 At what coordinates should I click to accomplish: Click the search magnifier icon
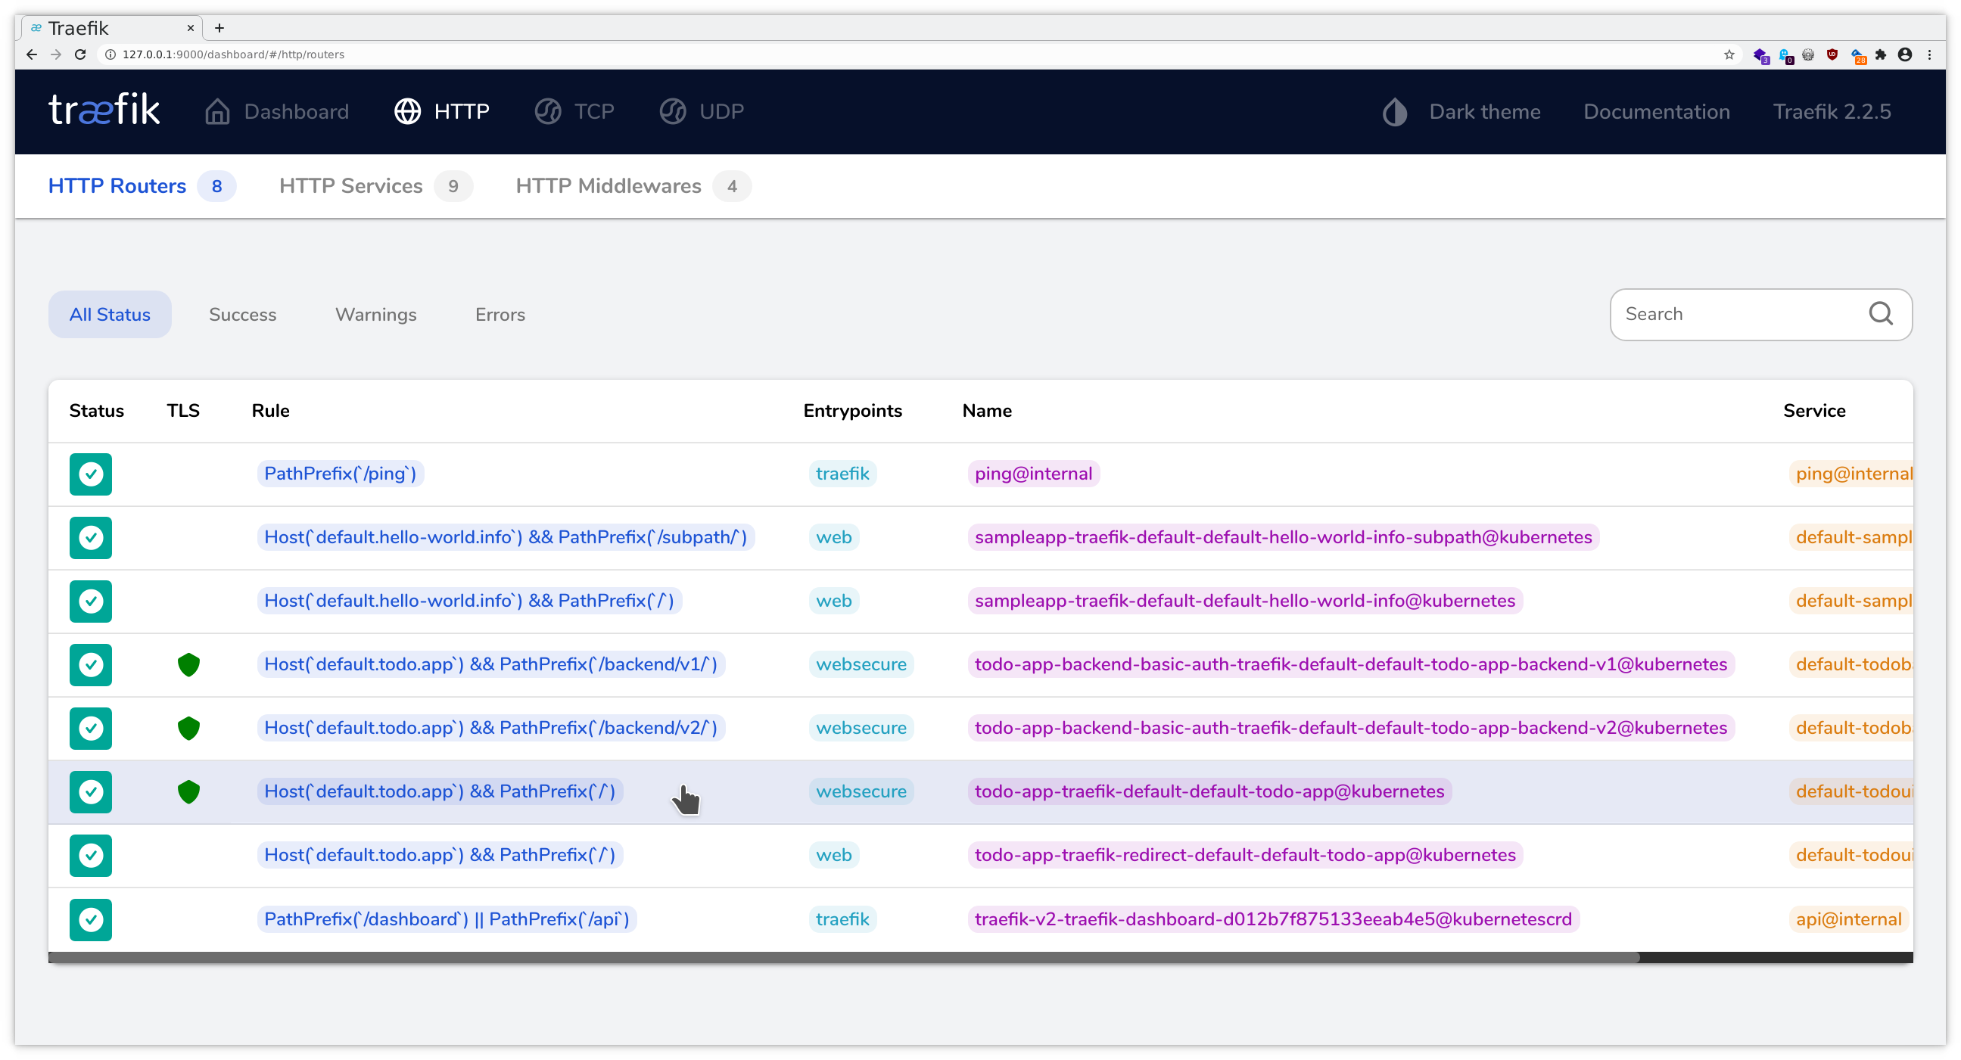1881,313
